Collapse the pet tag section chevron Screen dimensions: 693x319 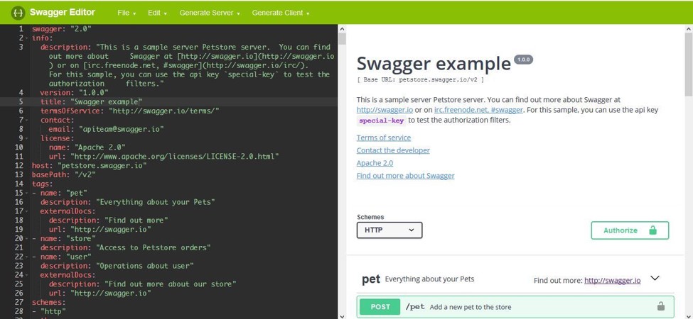pyautogui.click(x=655, y=278)
